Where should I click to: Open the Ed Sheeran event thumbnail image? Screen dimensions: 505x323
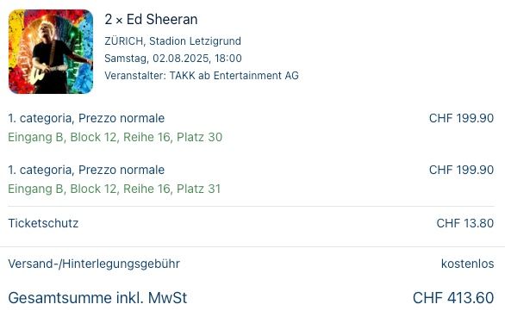click(51, 52)
